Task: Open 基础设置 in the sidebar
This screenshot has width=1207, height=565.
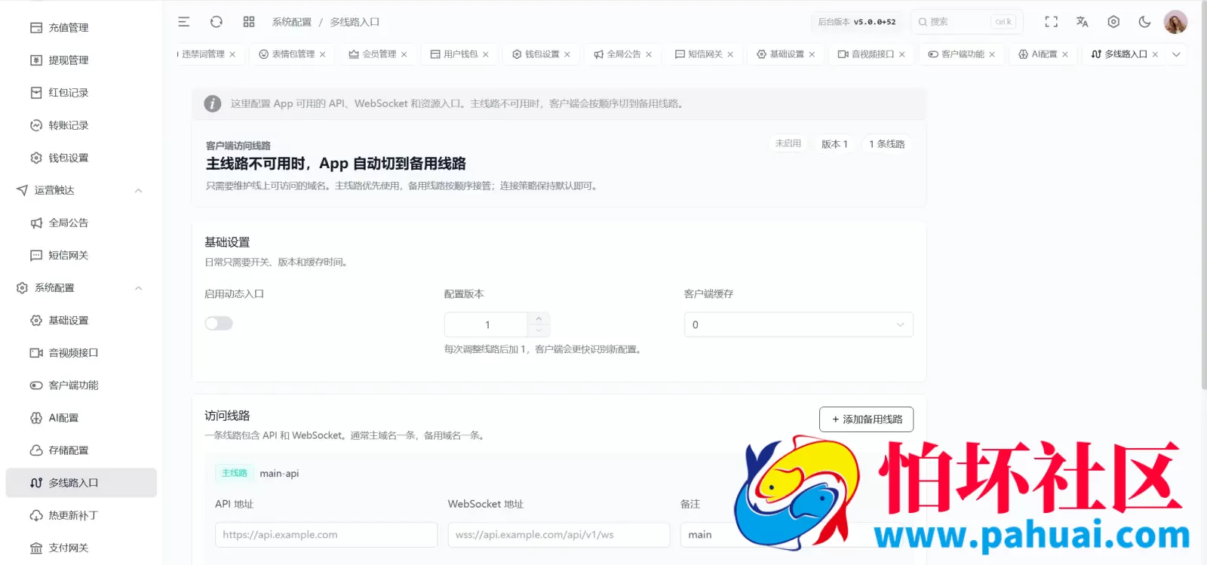Action: 81,320
